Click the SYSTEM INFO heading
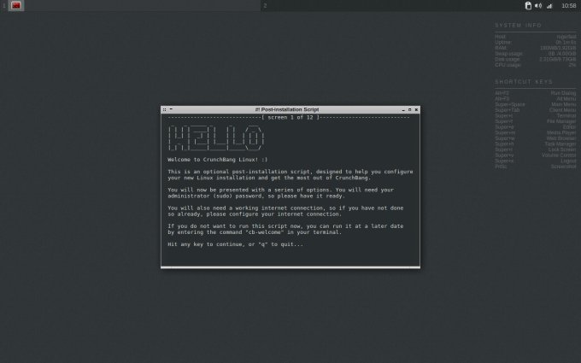Screen dimensions: 581x363 [518, 25]
